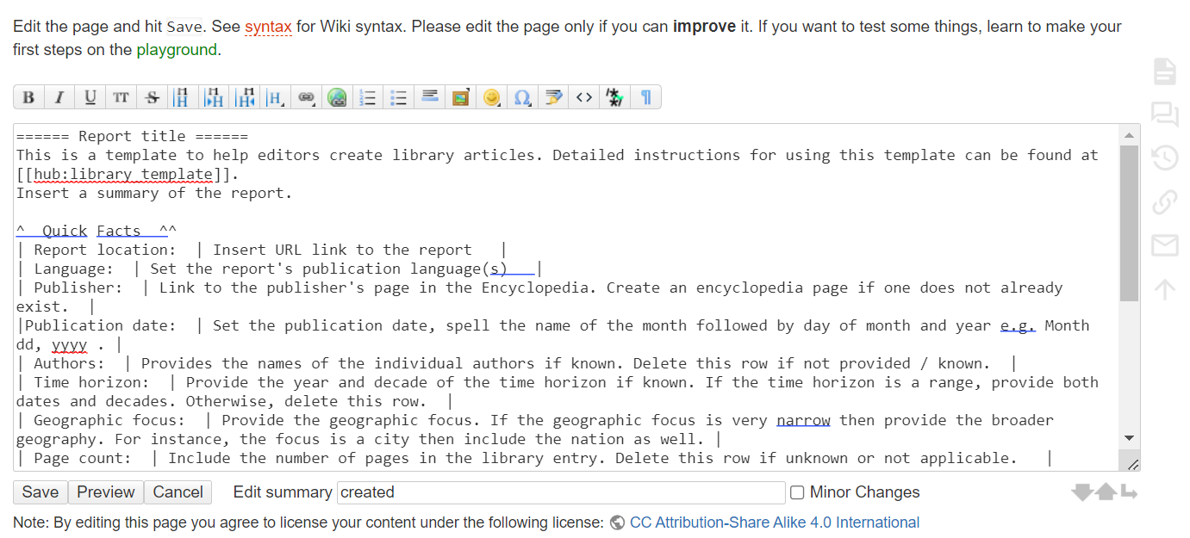Image resolution: width=1190 pixels, height=538 pixels.
Task: Insert an ordered list item
Action: point(368,97)
